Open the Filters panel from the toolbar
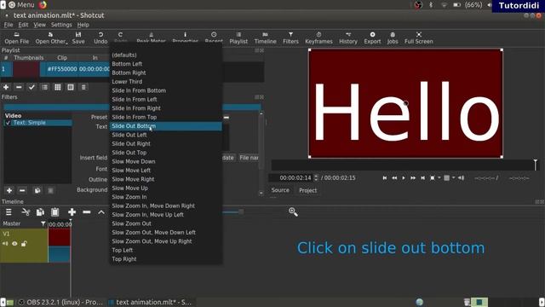 tap(290, 38)
